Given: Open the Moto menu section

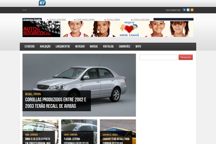Looking at the screenshot, I should coord(138,46).
